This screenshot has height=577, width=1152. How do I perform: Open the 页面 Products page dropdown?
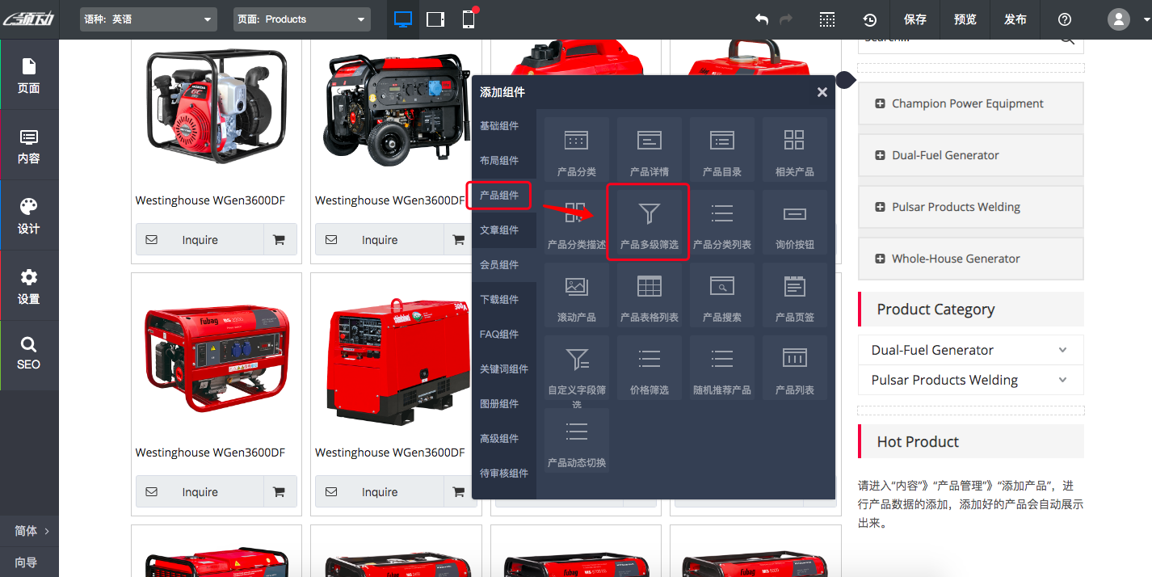301,19
